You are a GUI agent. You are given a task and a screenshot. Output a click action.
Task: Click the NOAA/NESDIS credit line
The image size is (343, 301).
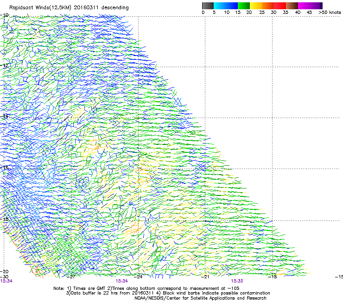(x=200, y=298)
